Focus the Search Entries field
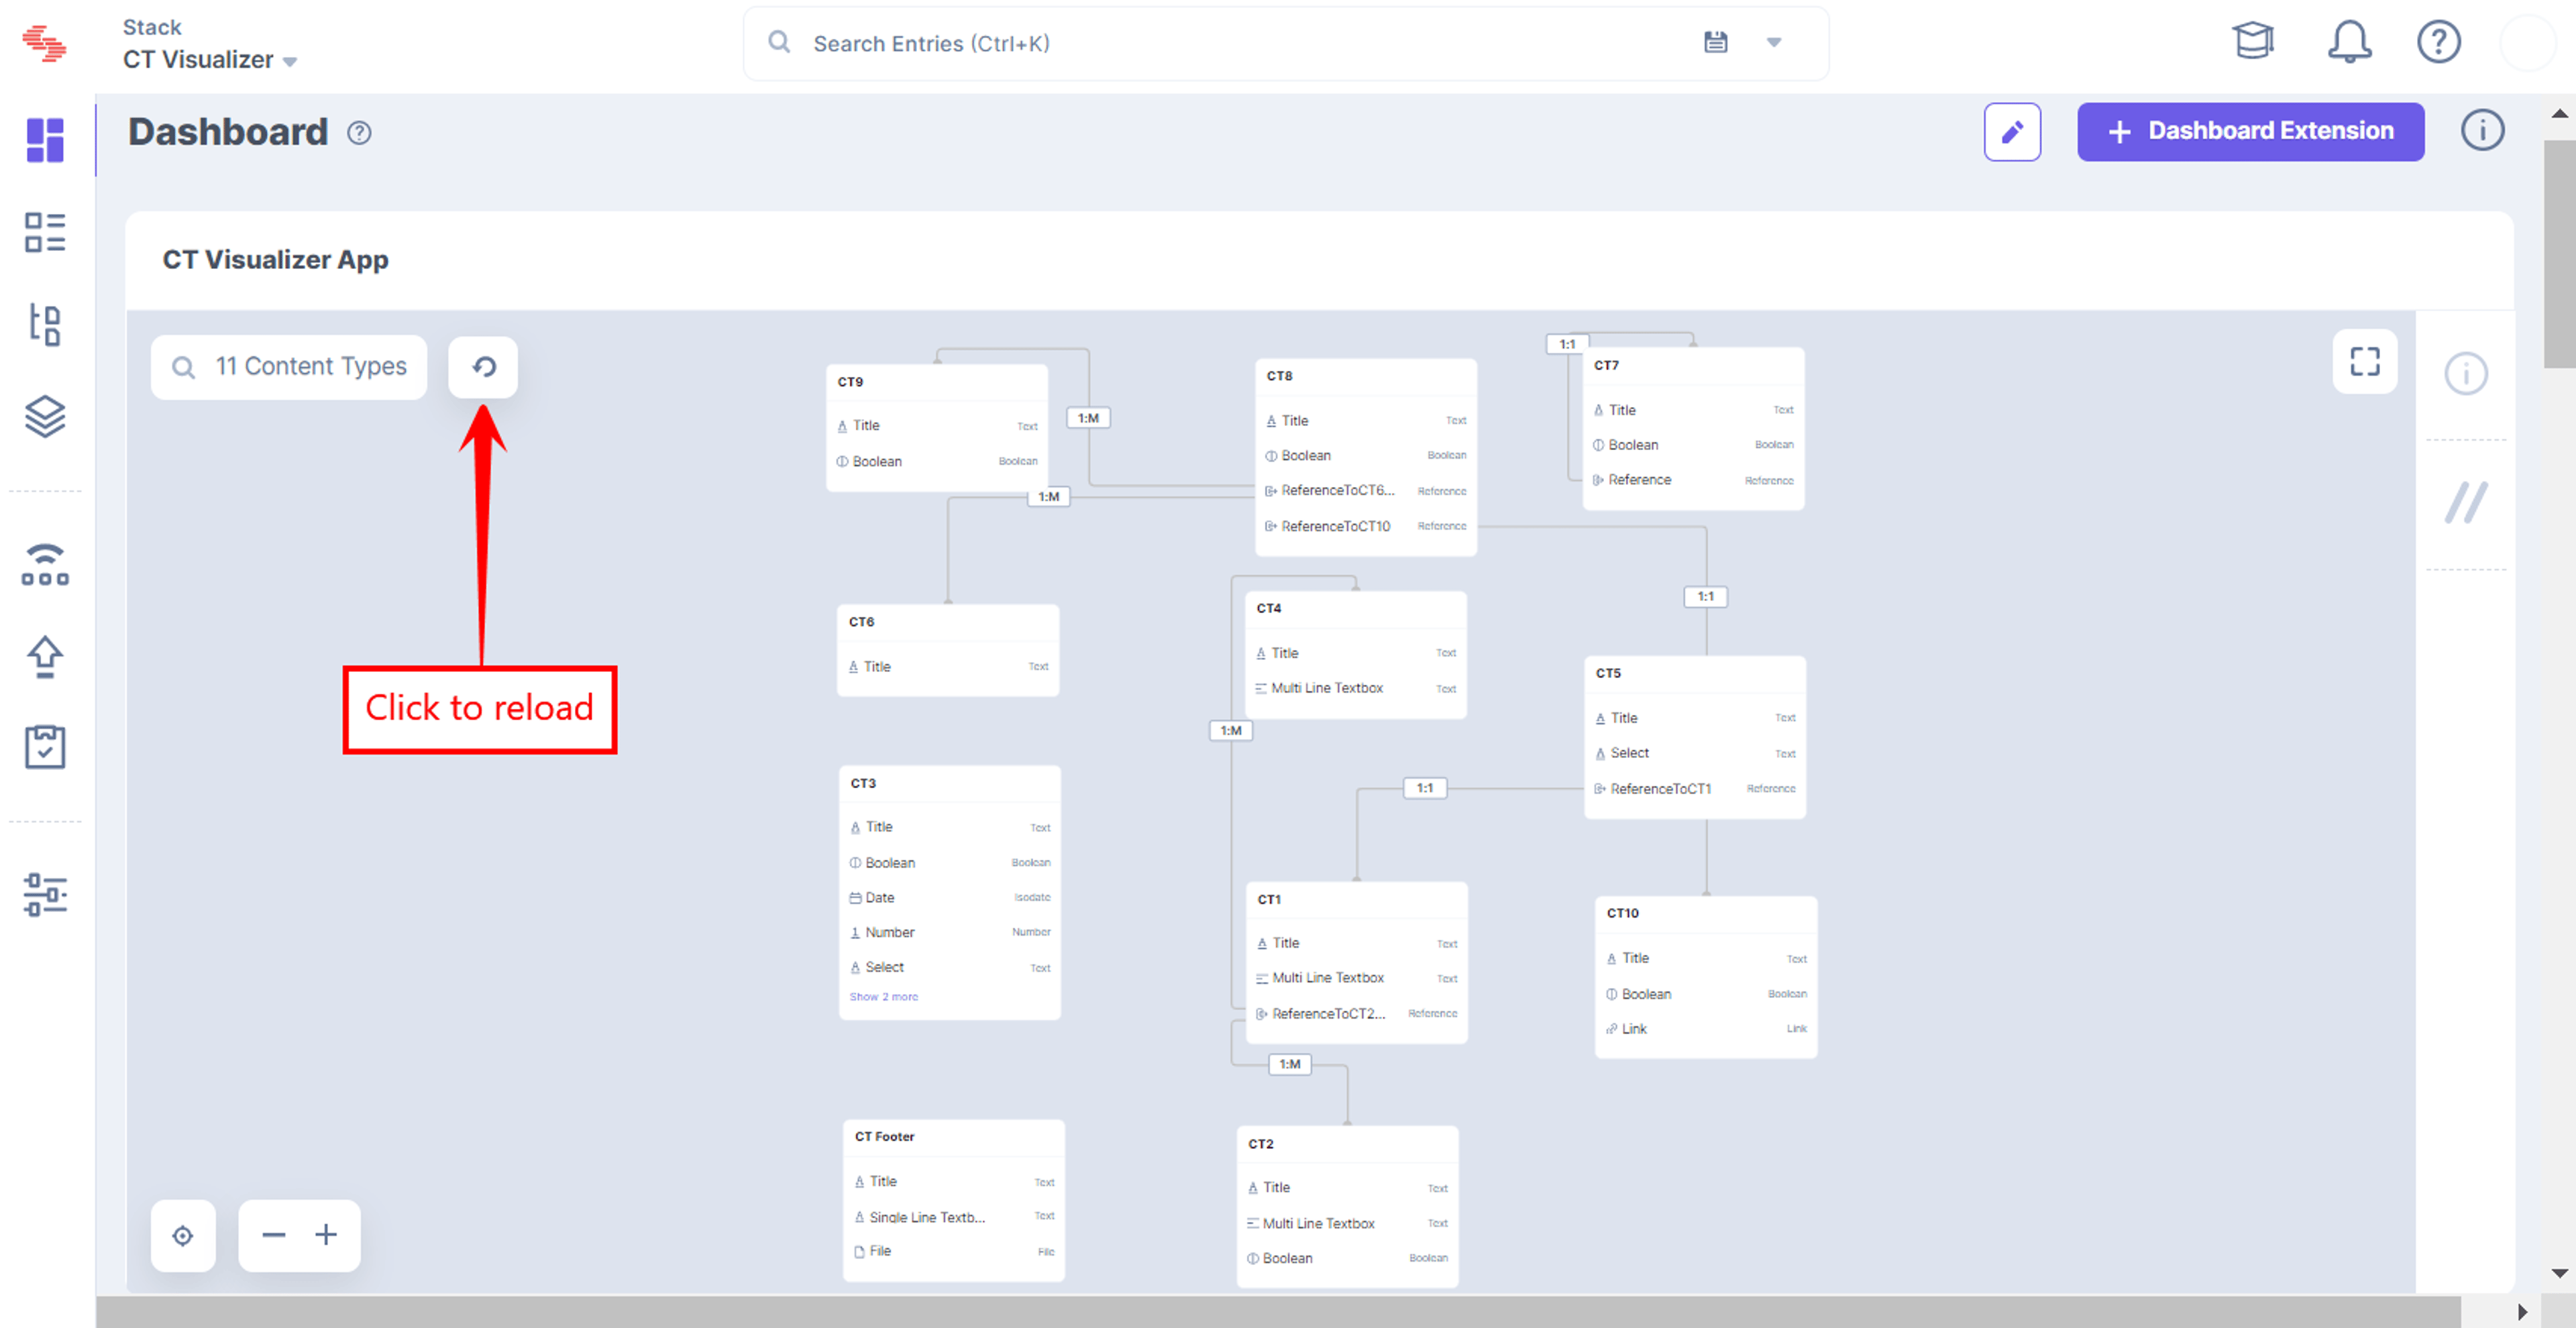This screenshot has height=1328, width=2576. (1250, 44)
